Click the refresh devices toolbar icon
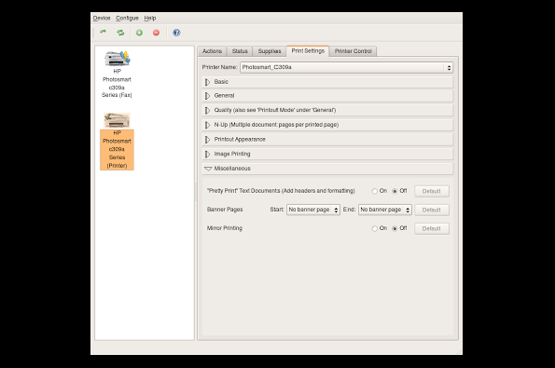The image size is (555, 368). click(120, 33)
